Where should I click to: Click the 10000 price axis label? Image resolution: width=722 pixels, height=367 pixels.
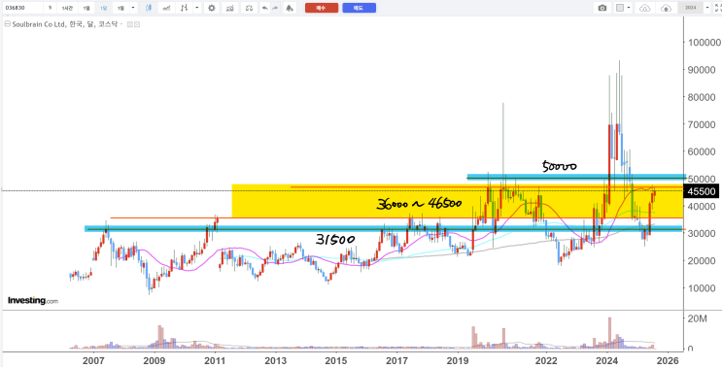pos(702,288)
